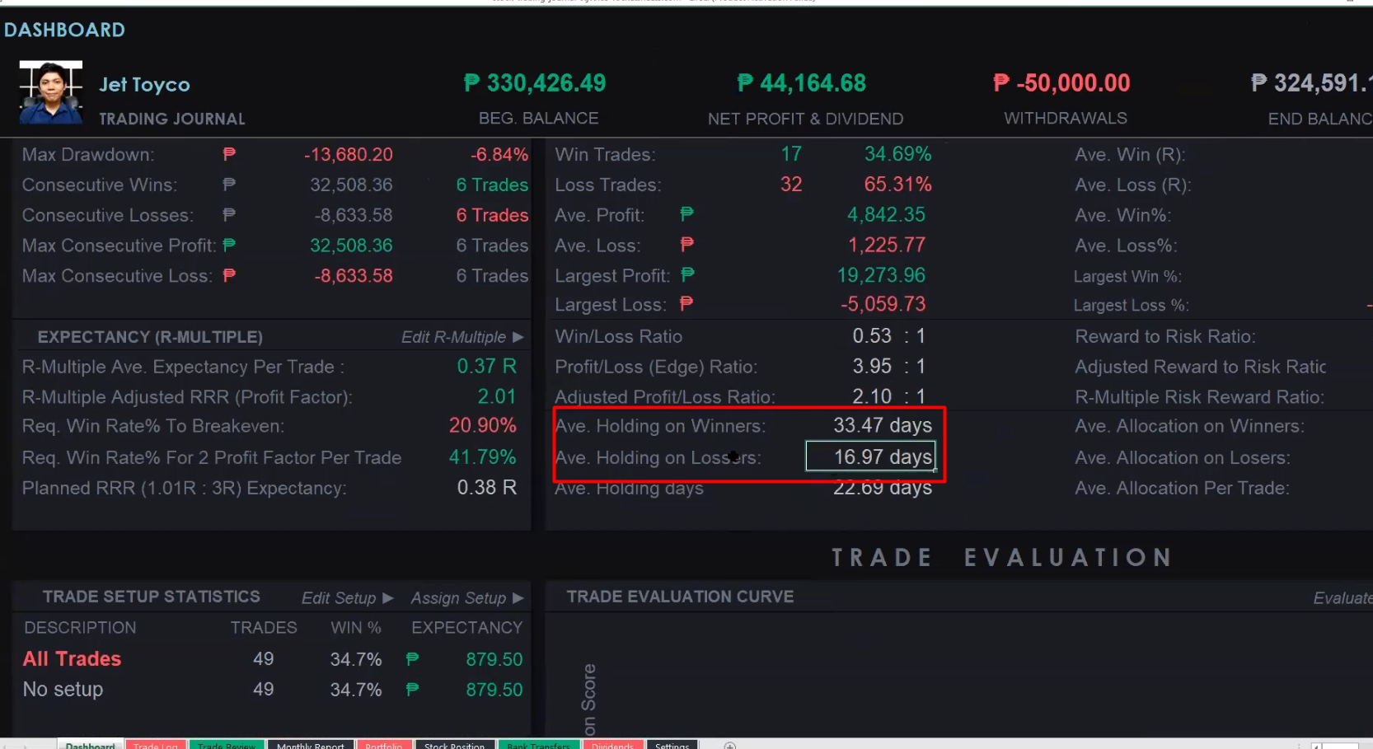Click the peso icon beside Largest Loss
This screenshot has width=1373, height=749.
click(686, 304)
